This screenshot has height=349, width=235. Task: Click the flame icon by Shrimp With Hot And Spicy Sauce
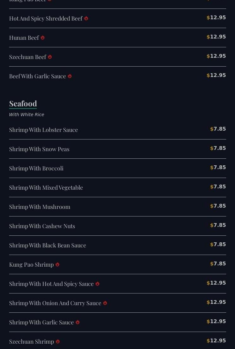[x=97, y=284]
